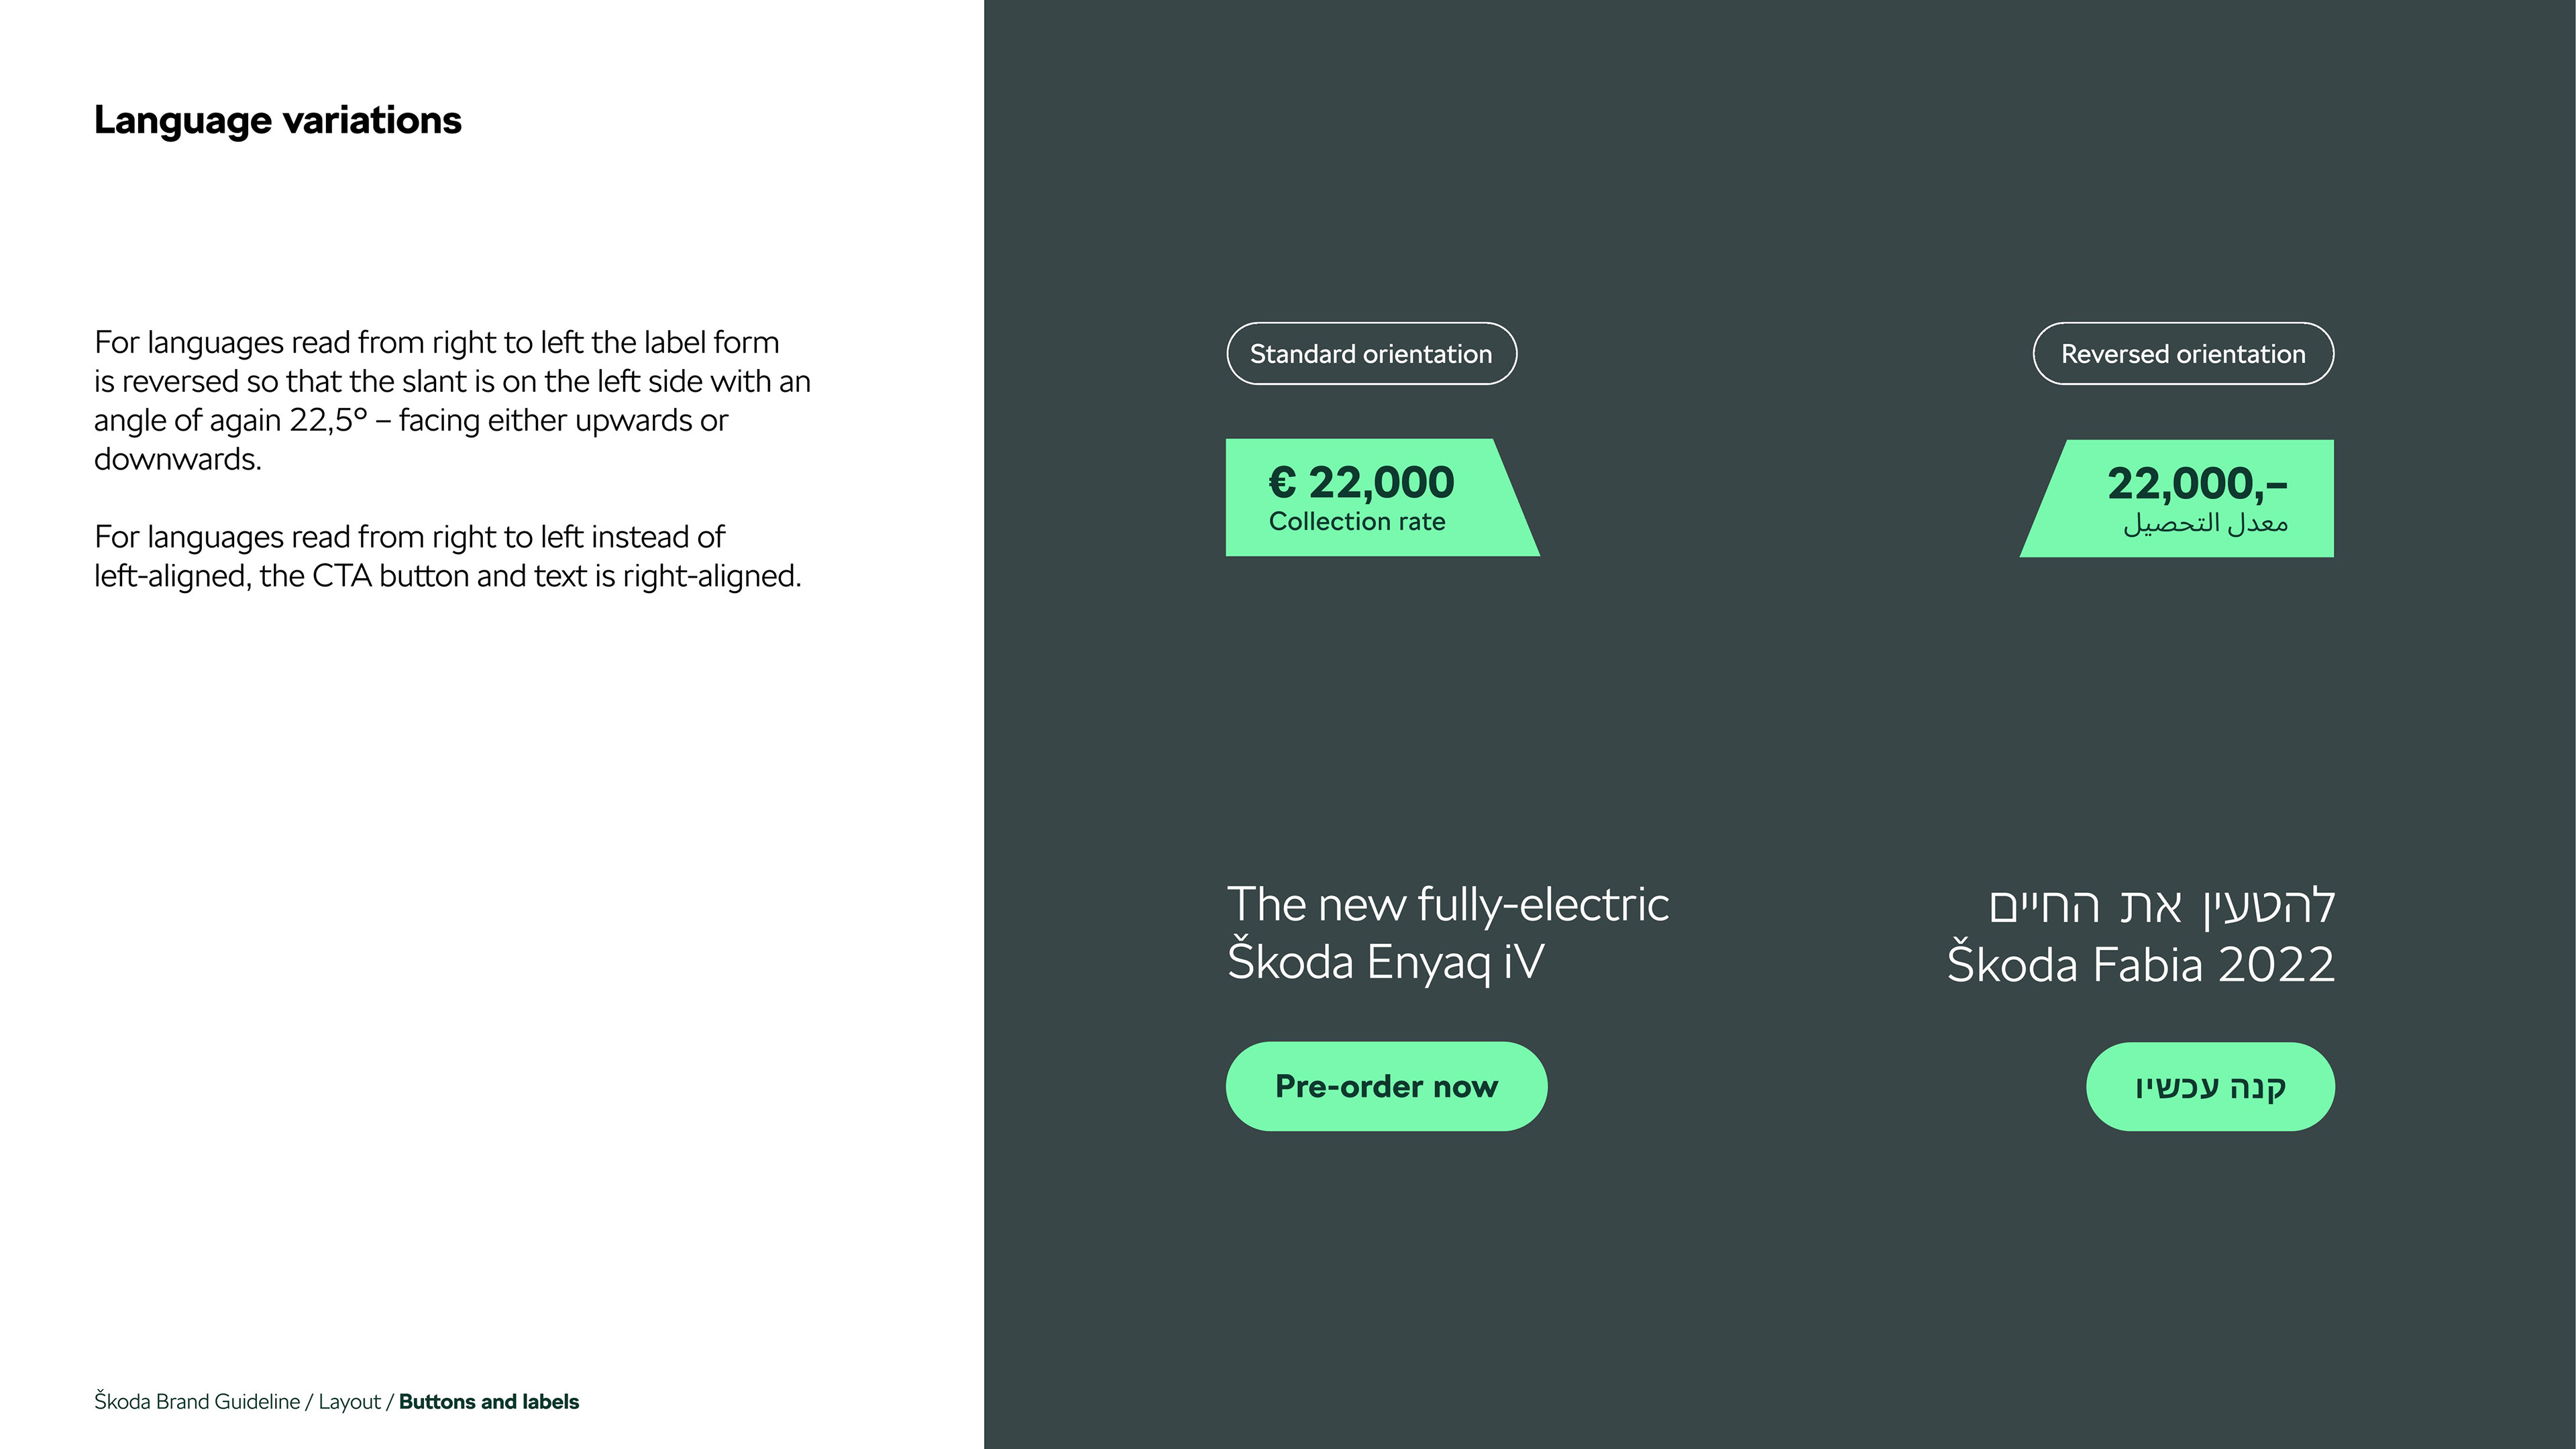The height and width of the screenshot is (1449, 2576).
Task: Click the text 'The new fully-electric'
Action: tap(1448, 905)
